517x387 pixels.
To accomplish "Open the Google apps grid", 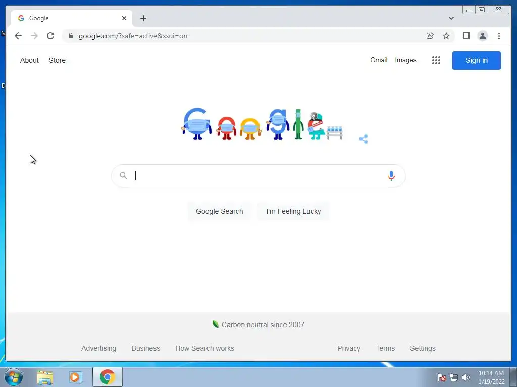I will coord(436,60).
